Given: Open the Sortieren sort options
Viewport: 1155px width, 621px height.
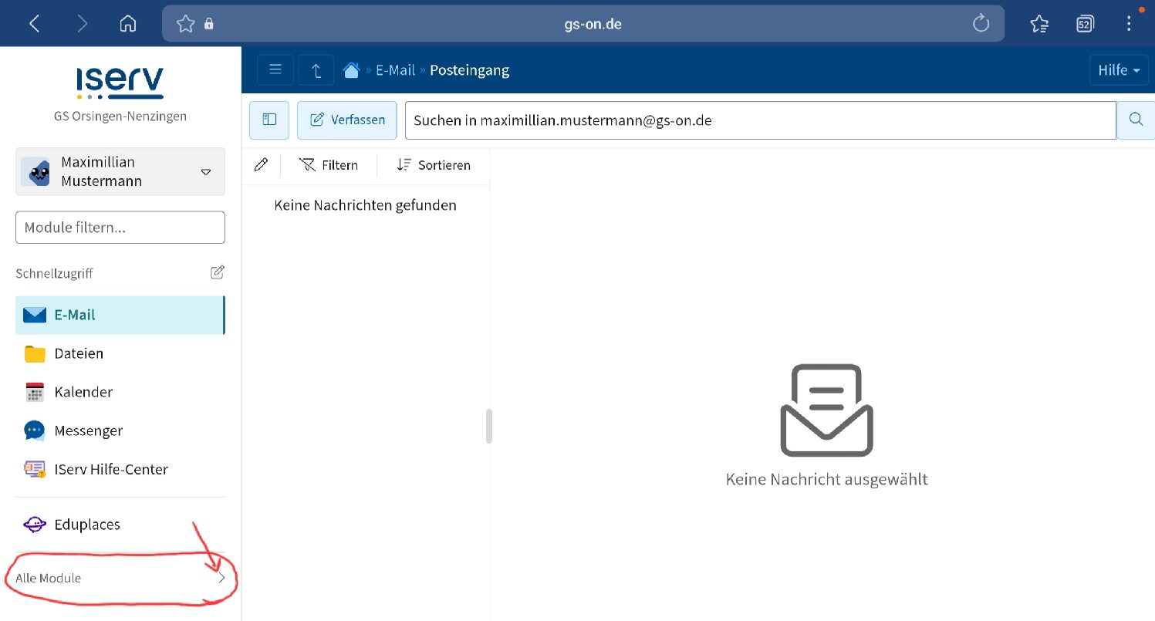Looking at the screenshot, I should click(433, 164).
